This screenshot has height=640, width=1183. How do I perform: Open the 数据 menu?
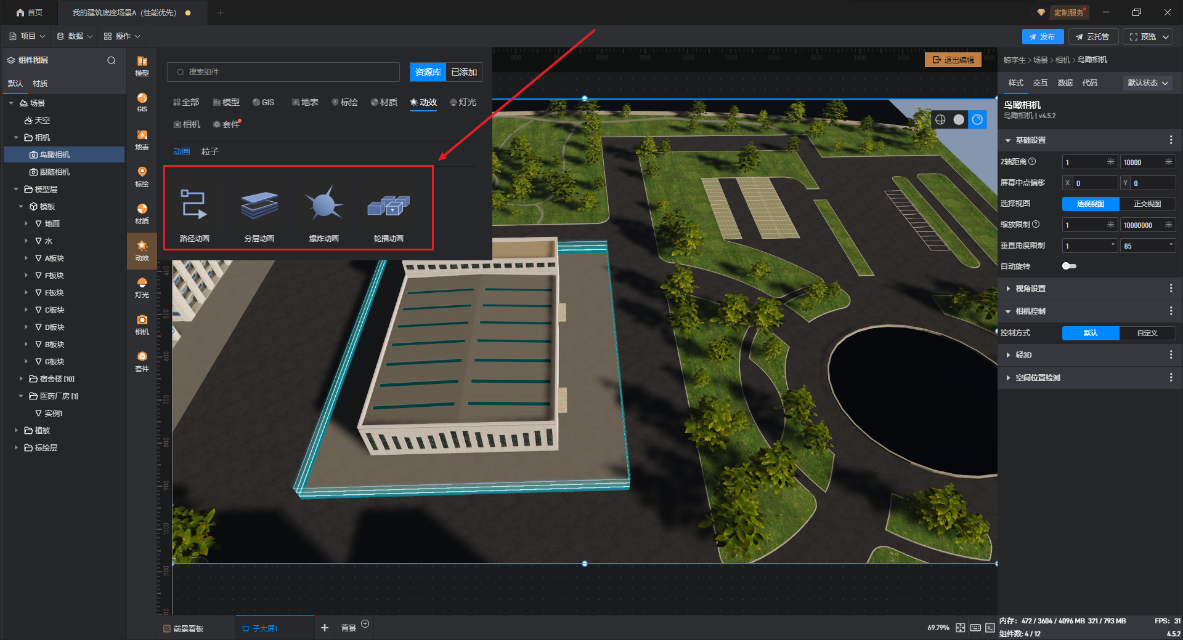pos(75,36)
